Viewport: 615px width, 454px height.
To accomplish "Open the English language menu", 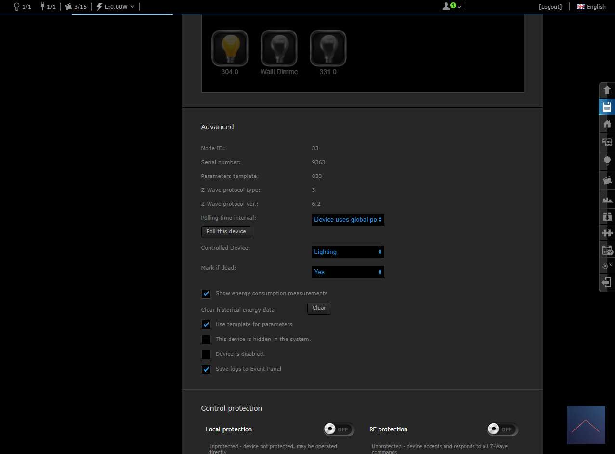I will [x=591, y=7].
